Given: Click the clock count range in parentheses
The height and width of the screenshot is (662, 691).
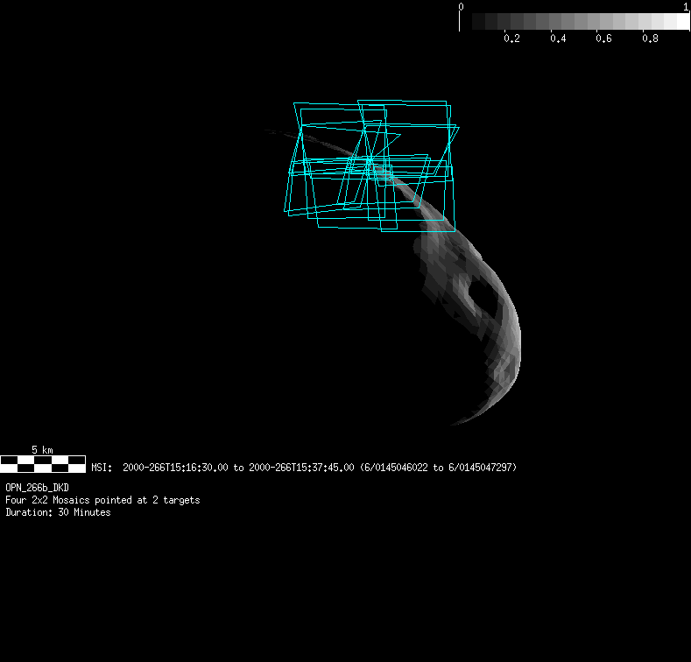Looking at the screenshot, I should pos(438,468).
